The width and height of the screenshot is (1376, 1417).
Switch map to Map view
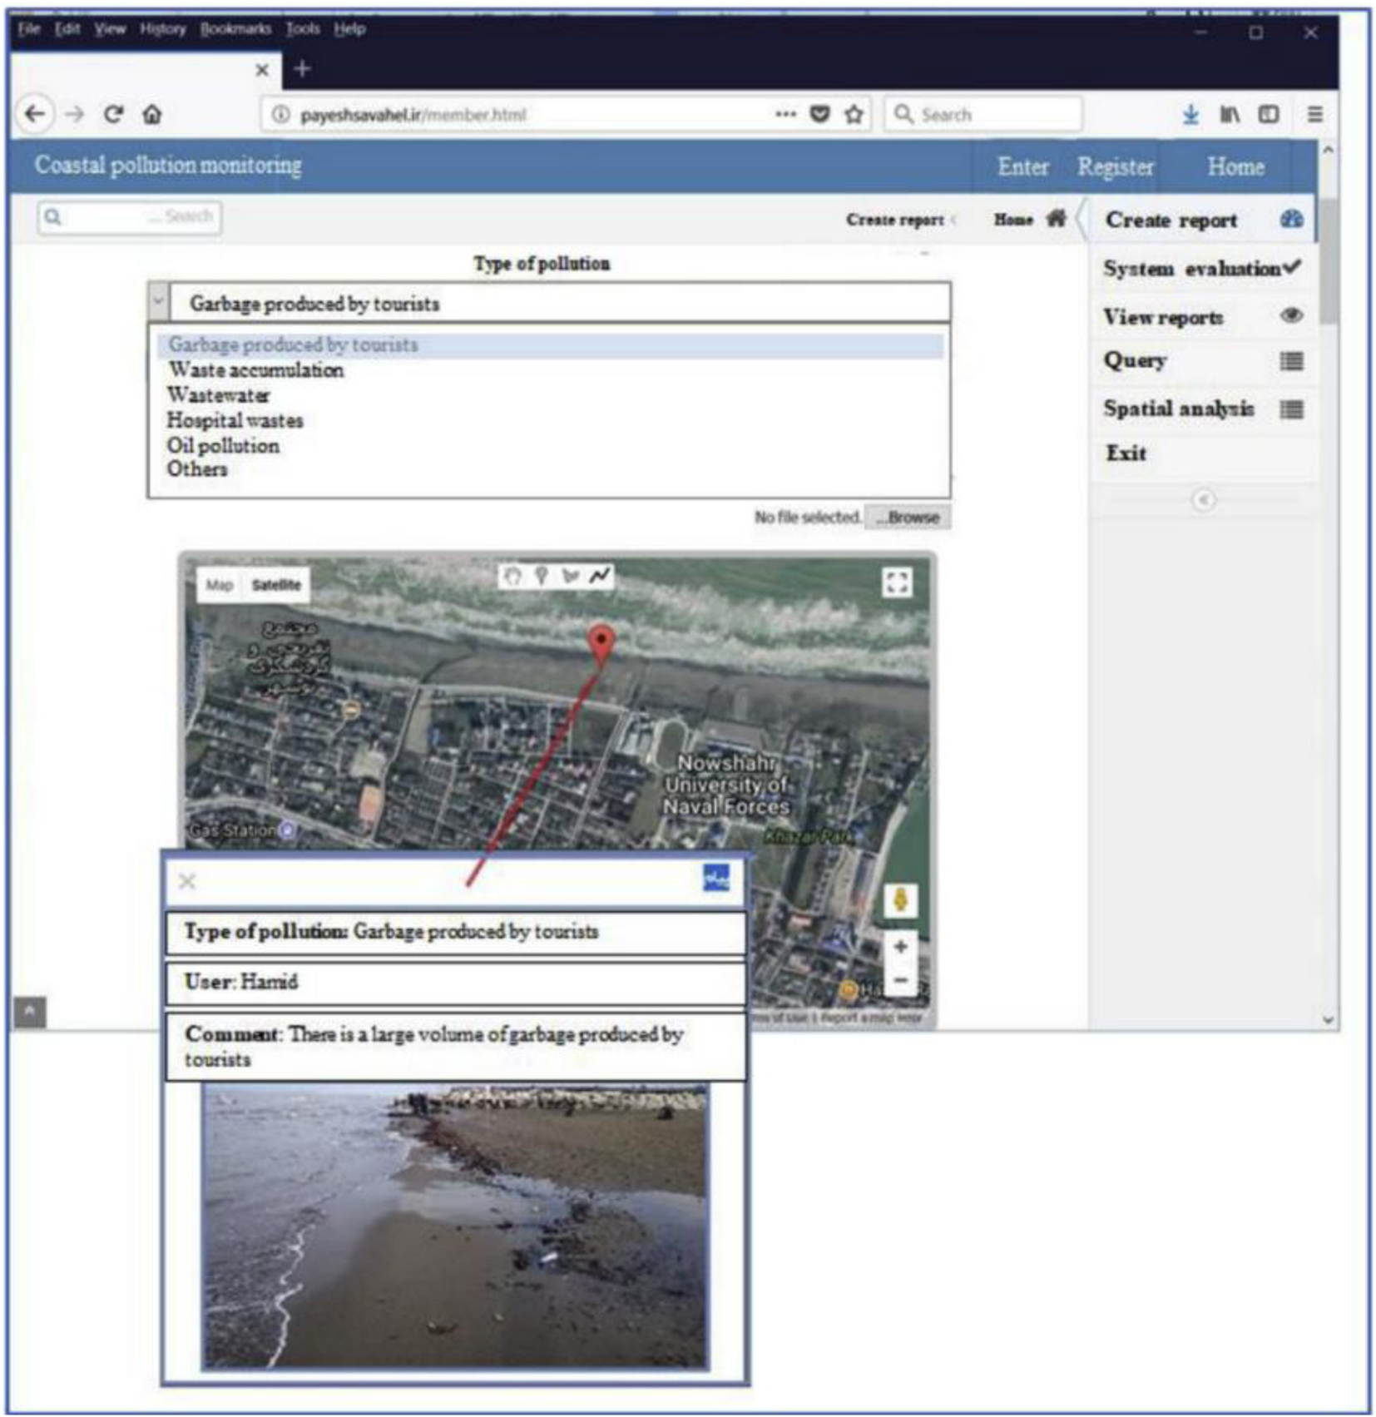pyautogui.click(x=219, y=585)
